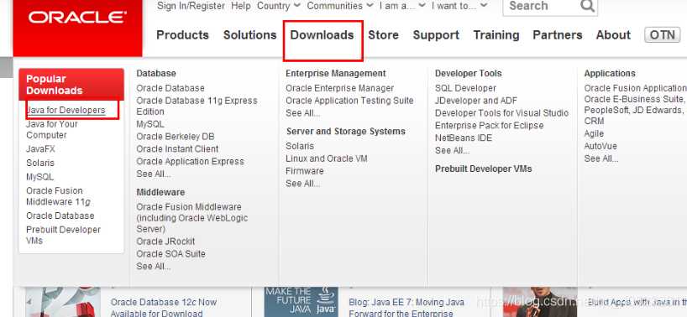687x317 pixels.
Task: Open Oracle Database in Popular Downloads
Action: [60, 216]
